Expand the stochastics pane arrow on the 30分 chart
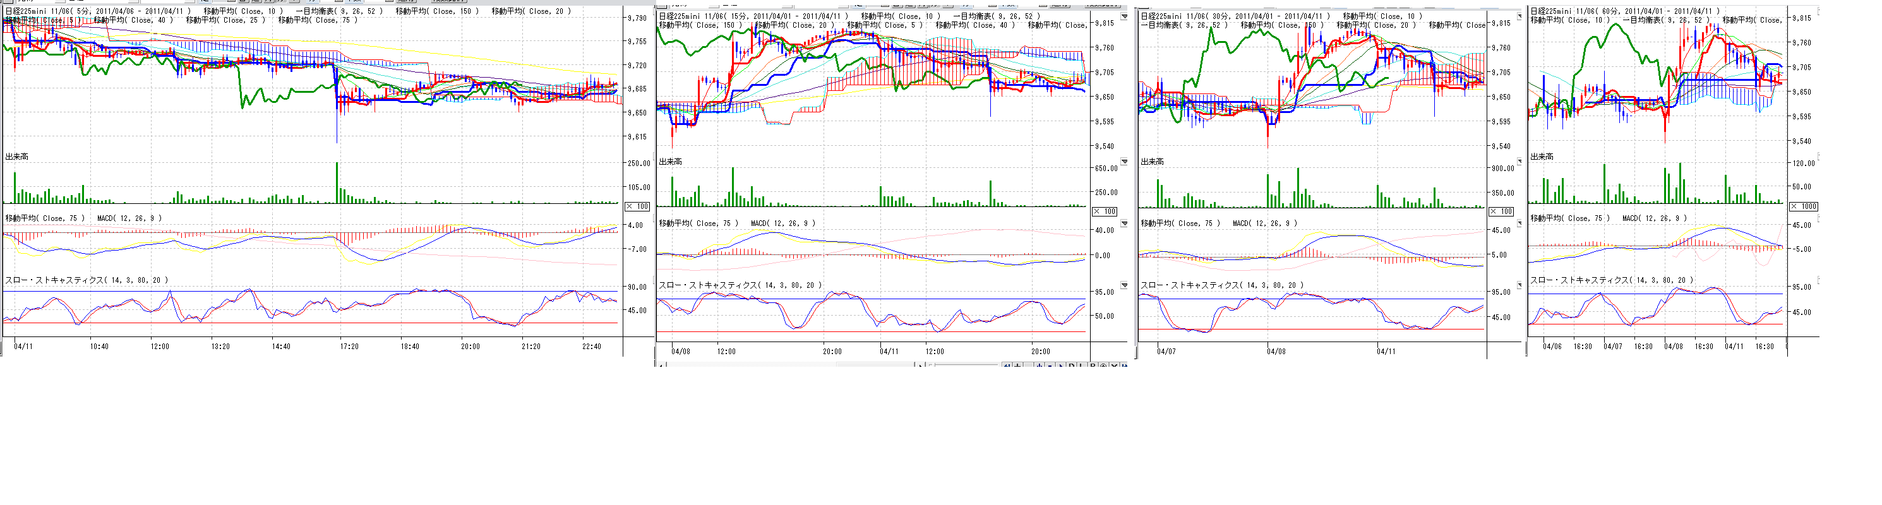The width and height of the screenshot is (1882, 505). click(x=1519, y=285)
